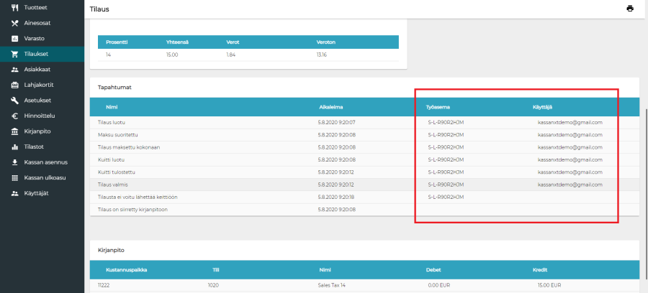Click the Aikaleima column header
Viewport: 648px width, 293px height.
point(331,106)
